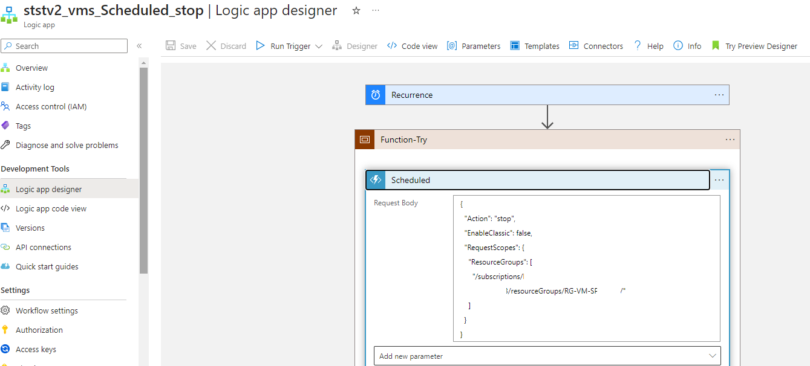Screen dimensions: 810x366
Task: Click the Function-Try scope icon
Action: [365, 140]
